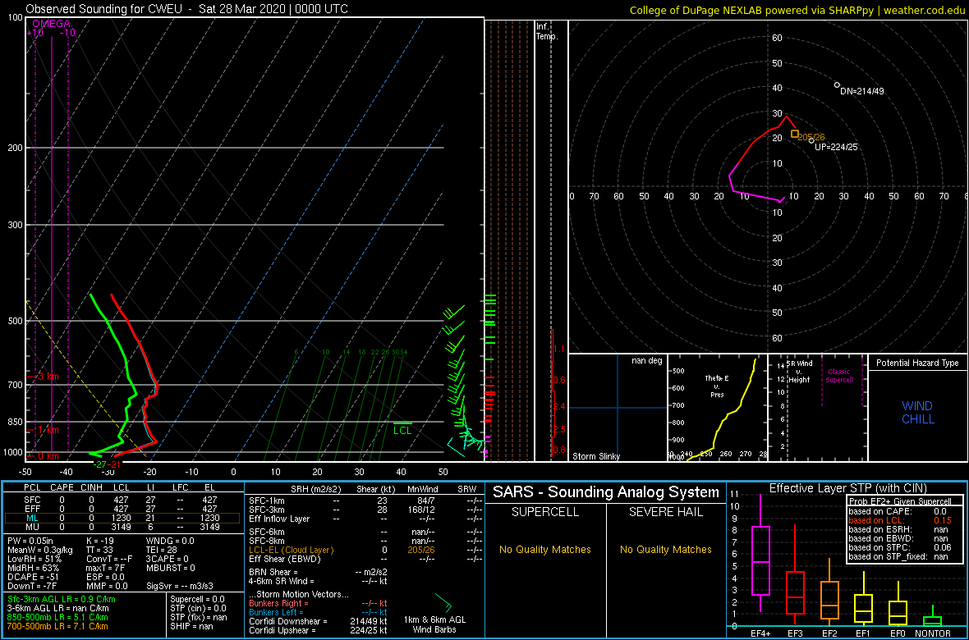Click 'No Quality Matches' under SUPERCELL
Image resolution: width=969 pixels, height=640 pixels.
tap(545, 549)
